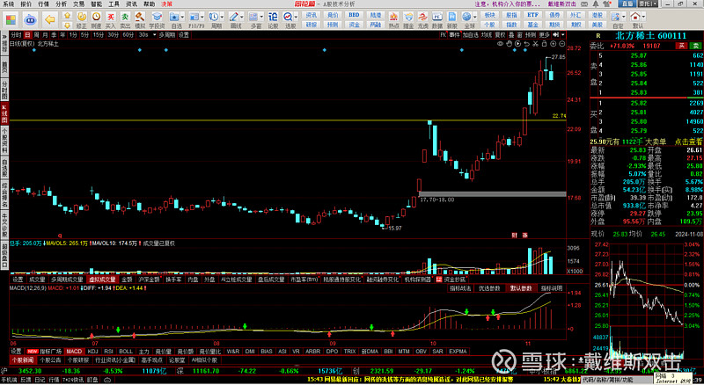This screenshot has width=704, height=385.
Task: Open the 热点 hot topics flame icon
Action: tap(393, 17)
